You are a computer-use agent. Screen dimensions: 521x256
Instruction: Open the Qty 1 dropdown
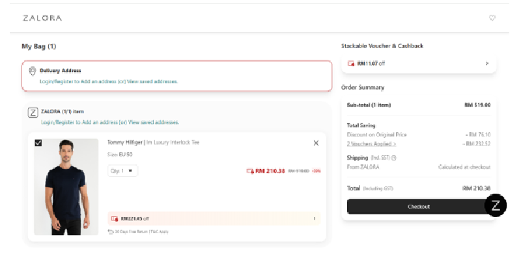[122, 171]
